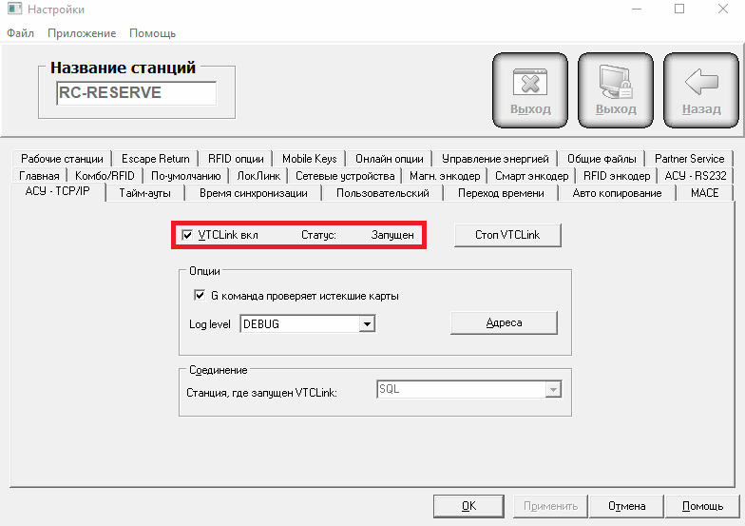Confirm with the OK button
Screen dimensions: 745x526
468,506
